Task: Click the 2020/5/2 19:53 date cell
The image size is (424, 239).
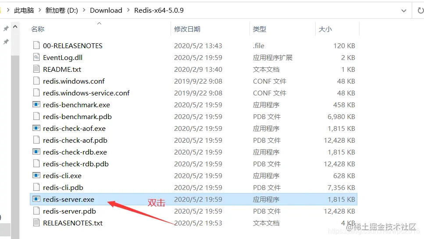Action: (x=198, y=223)
